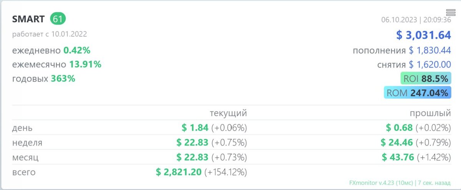Click the месяц row label
The height and width of the screenshot is (190, 461).
[x=25, y=157]
